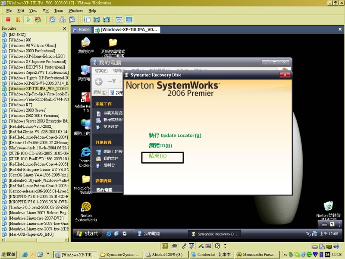This screenshot has height=259, width=345.
Task: Click the sound device icon in VMware status bar
Action: click(x=336, y=246)
